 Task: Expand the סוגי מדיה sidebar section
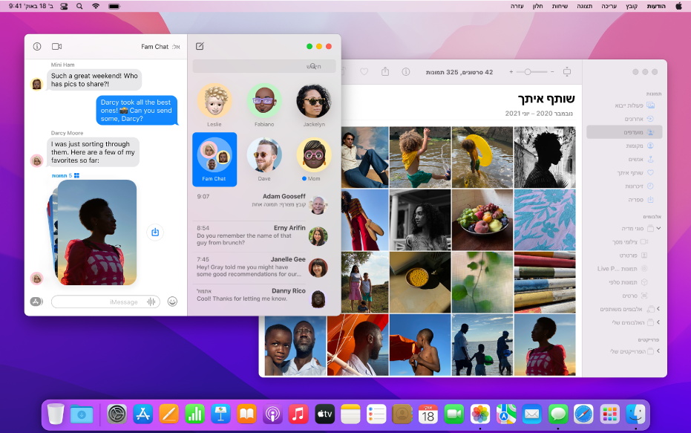click(658, 227)
